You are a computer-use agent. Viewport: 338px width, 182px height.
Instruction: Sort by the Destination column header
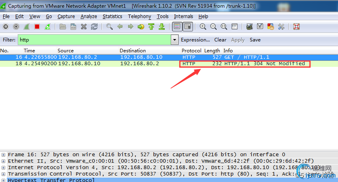pos(150,51)
